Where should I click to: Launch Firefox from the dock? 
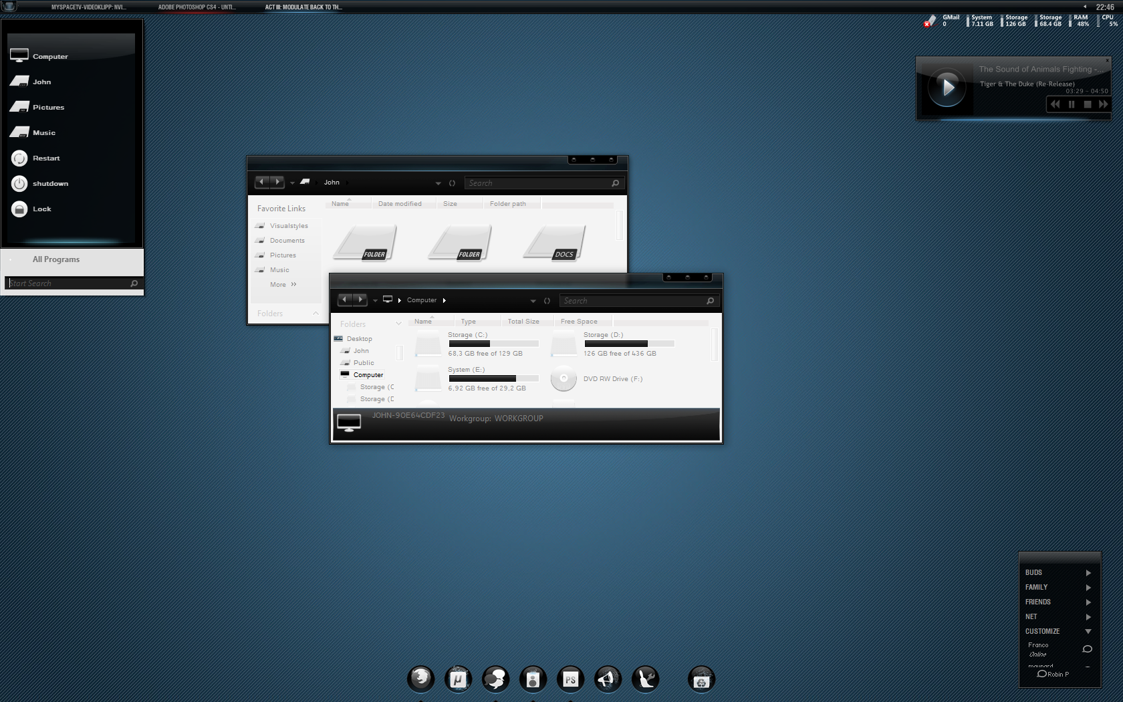pos(421,679)
